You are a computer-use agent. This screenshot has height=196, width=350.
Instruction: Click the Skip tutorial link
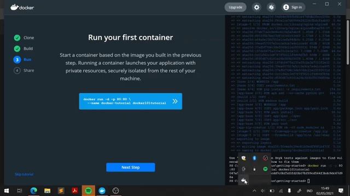click(x=24, y=174)
